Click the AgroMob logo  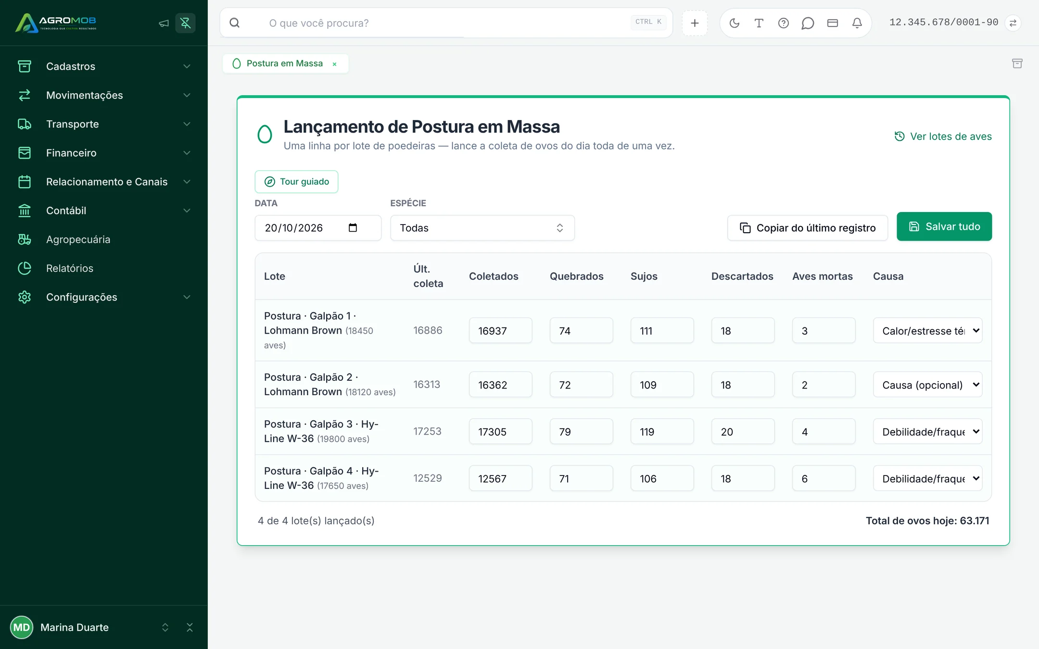(56, 23)
